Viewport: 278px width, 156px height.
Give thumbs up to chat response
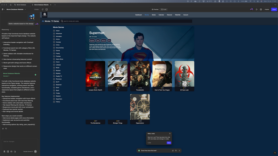tap(3, 129)
